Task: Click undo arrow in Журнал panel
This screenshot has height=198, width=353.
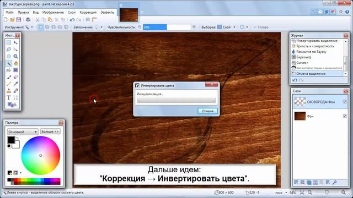Action: (295, 80)
